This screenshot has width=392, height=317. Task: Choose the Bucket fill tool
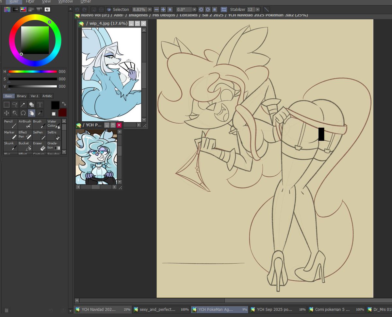coord(25,146)
